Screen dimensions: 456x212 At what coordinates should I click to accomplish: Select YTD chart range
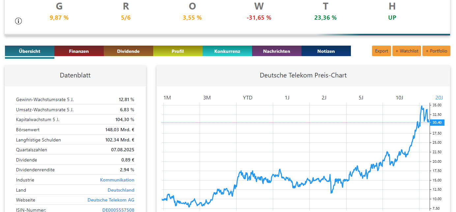[248, 98]
